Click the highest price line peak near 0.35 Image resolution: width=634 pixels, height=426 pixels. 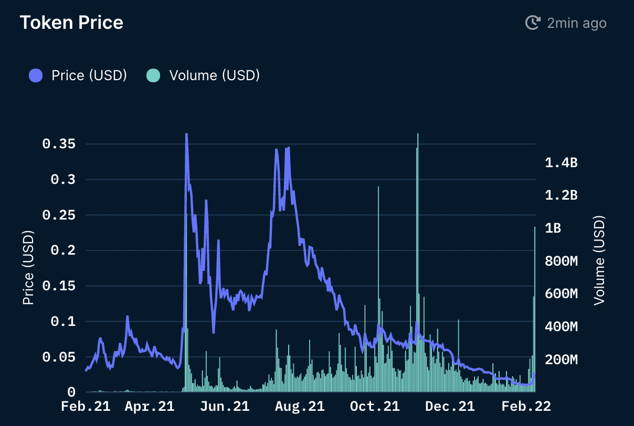pyautogui.click(x=186, y=135)
